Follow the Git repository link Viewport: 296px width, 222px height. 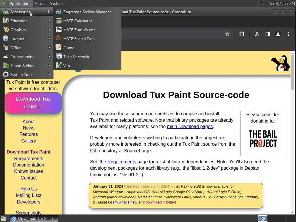point(93,151)
